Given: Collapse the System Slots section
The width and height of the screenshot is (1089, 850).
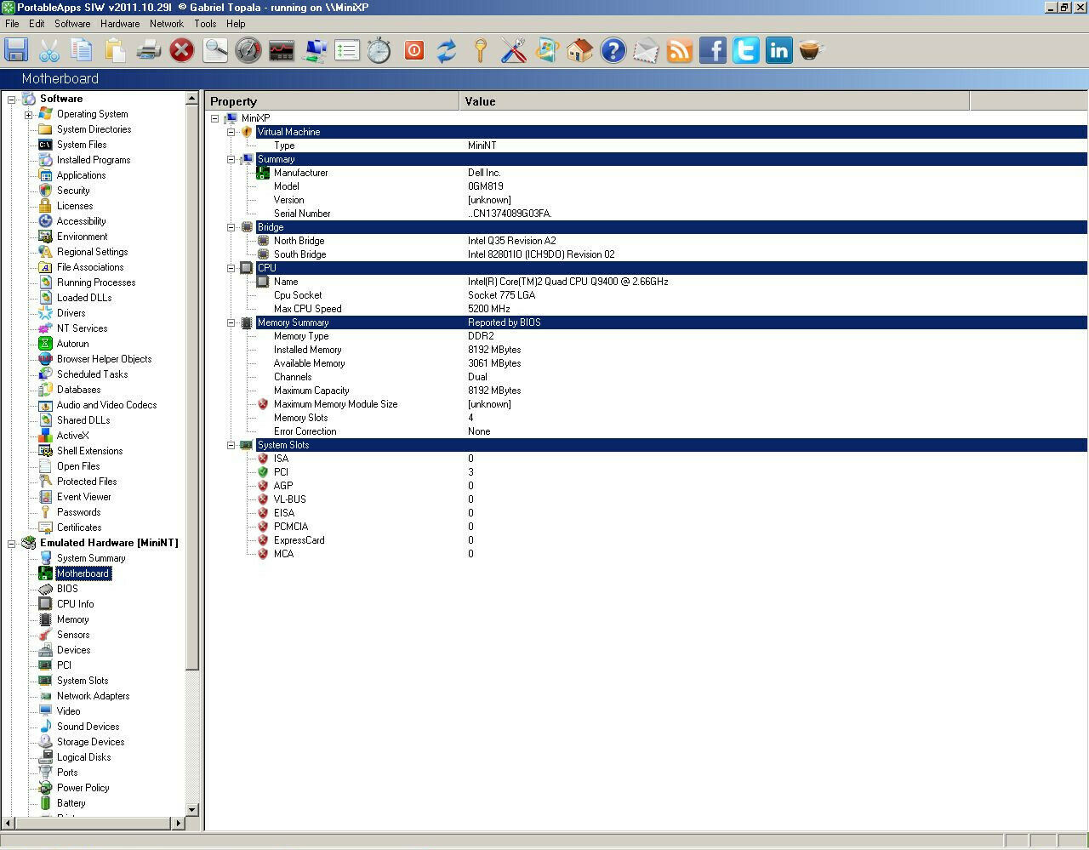Looking at the screenshot, I should tap(231, 445).
